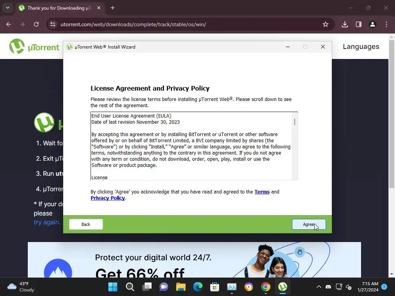Screen dimensions: 395x296
Task: Open Chrome three-dot menu
Action: tap(387, 24)
